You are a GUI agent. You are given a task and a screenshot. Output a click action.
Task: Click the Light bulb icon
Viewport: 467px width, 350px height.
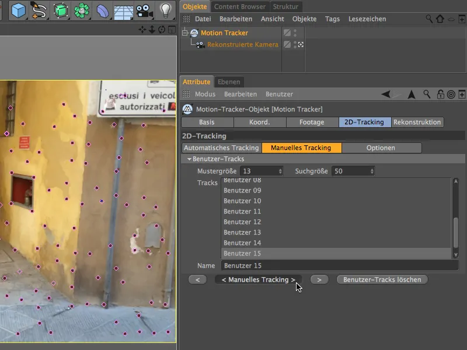166,10
